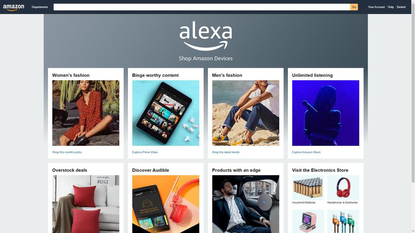Select the colorful USB cables product icon
Image resolution: width=415 pixels, height=233 pixels.
(343, 221)
